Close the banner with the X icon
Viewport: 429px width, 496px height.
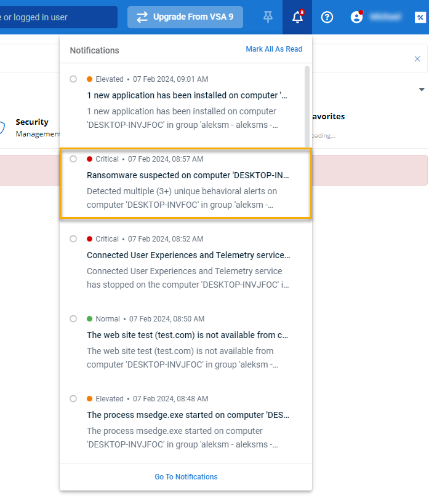[417, 59]
